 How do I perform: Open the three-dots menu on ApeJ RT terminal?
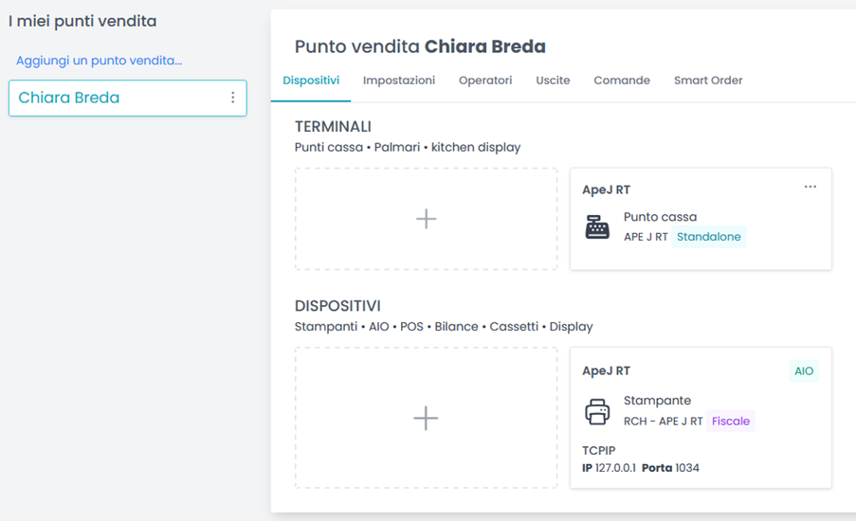tap(810, 187)
